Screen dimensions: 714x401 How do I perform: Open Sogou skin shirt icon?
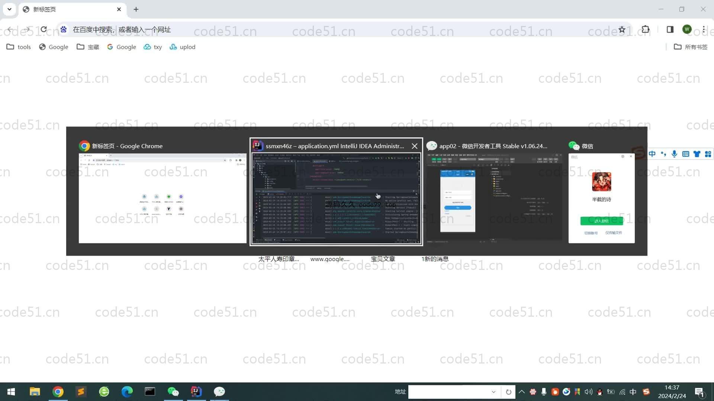point(697,154)
